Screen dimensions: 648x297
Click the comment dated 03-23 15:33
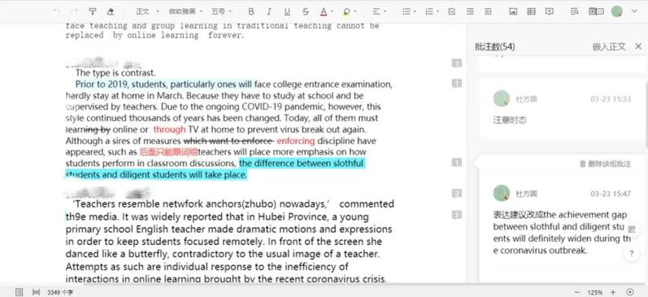pyautogui.click(x=562, y=108)
